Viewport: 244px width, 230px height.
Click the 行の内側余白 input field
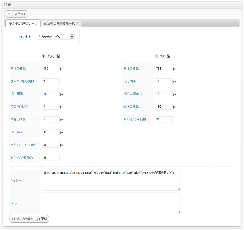[x=164, y=94]
